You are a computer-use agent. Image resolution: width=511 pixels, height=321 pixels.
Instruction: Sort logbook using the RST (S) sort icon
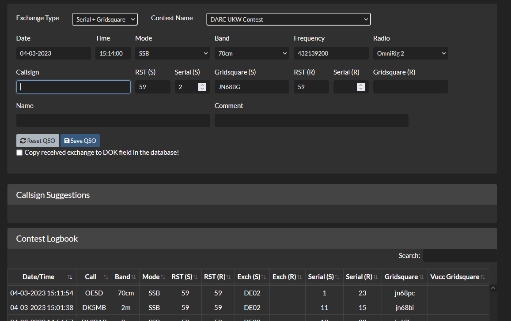click(x=195, y=276)
